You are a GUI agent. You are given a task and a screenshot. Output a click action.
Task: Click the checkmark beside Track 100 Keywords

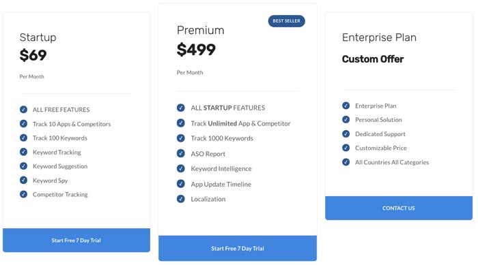point(23,138)
